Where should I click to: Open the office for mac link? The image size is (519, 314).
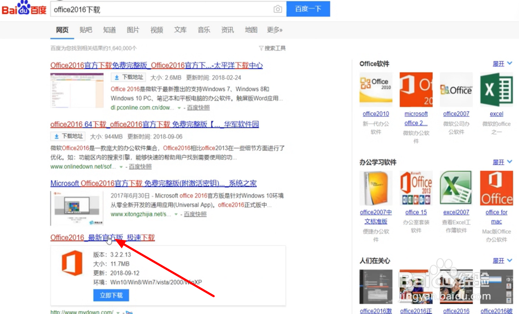(497, 217)
